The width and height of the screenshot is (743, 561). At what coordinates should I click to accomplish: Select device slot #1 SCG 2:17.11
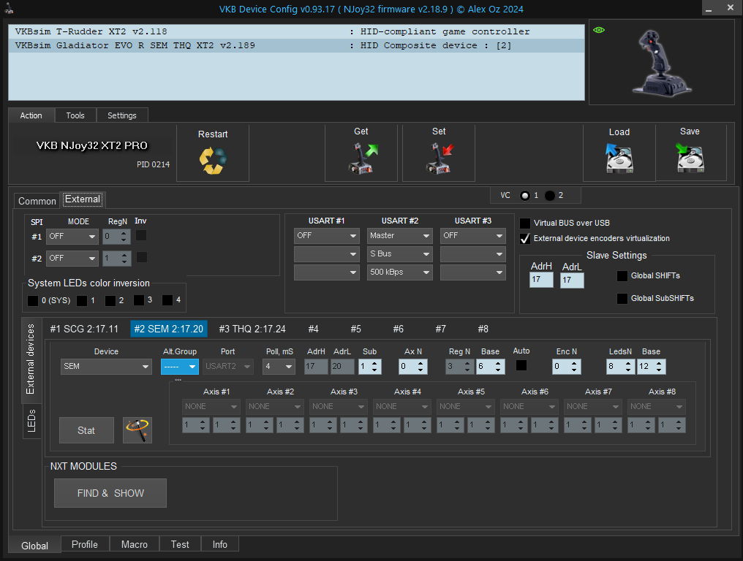pos(84,329)
